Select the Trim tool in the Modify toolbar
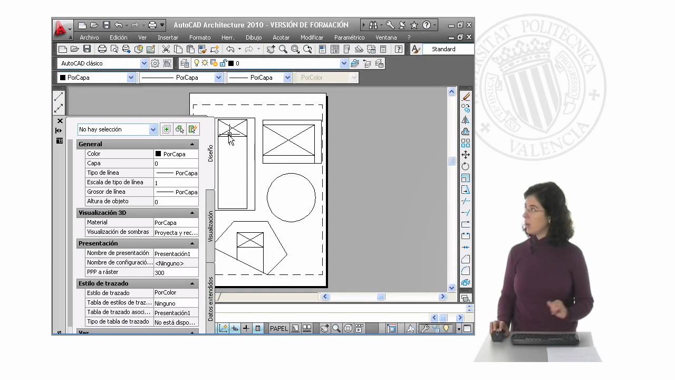The height and width of the screenshot is (380, 675). [x=466, y=201]
